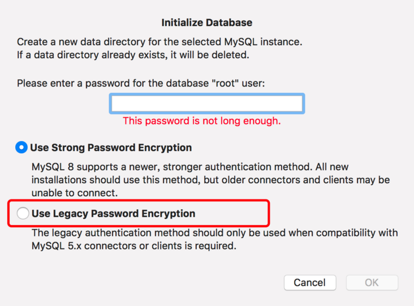This screenshot has width=414, height=306.
Task: Click the data directory deletion warning line
Action: [x=133, y=55]
